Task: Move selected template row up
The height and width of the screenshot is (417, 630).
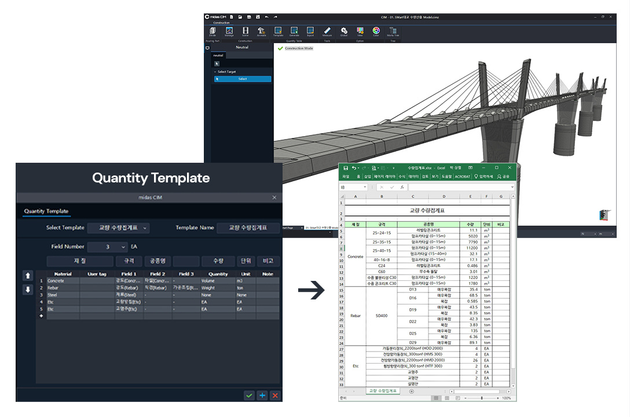Action: click(x=28, y=276)
